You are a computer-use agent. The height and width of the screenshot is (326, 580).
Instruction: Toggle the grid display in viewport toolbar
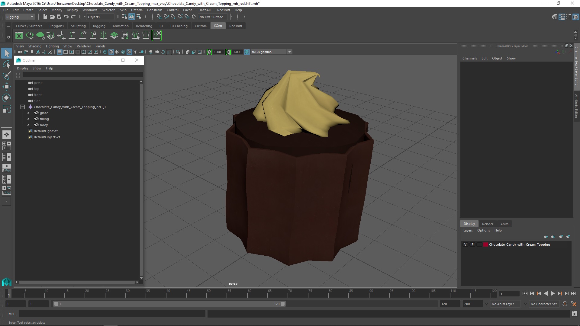60,52
